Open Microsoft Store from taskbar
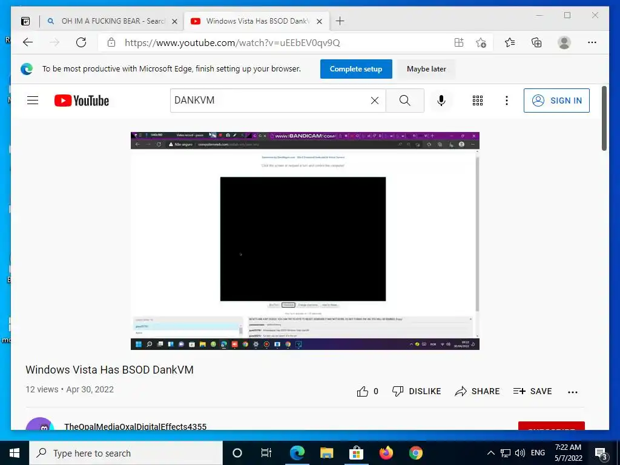620x465 pixels. click(356, 453)
